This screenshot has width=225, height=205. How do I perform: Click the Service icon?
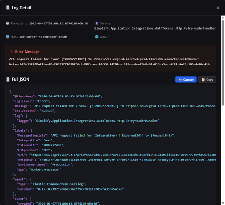(97, 23)
